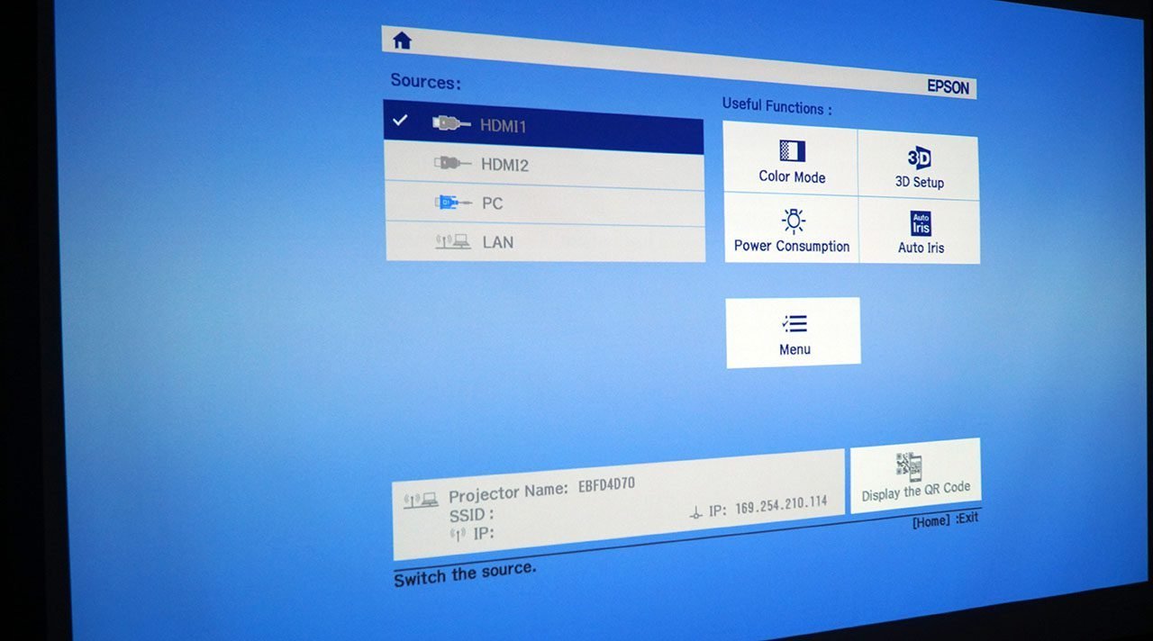Click Display the QR Code

[915, 476]
